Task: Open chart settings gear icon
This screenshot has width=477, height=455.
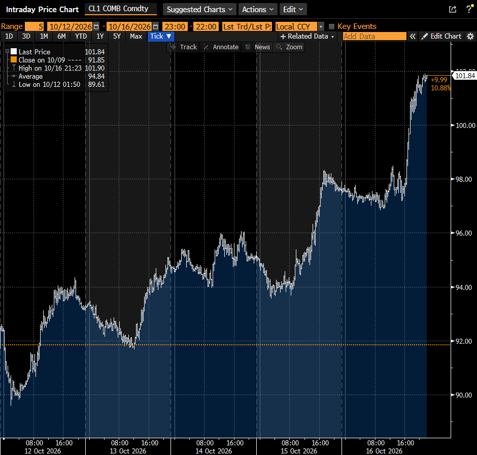Action: click(470, 37)
